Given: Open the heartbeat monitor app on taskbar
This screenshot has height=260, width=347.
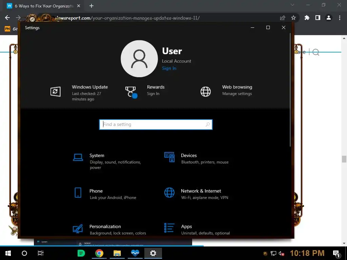Looking at the screenshot, I should [x=135, y=253].
